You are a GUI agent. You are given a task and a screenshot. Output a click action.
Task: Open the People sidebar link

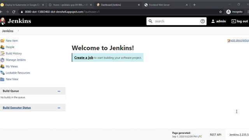click(10, 47)
